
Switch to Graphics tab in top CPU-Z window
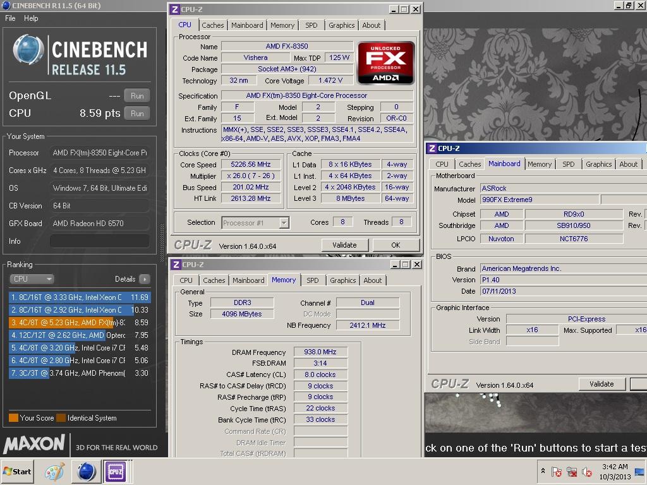pos(342,25)
